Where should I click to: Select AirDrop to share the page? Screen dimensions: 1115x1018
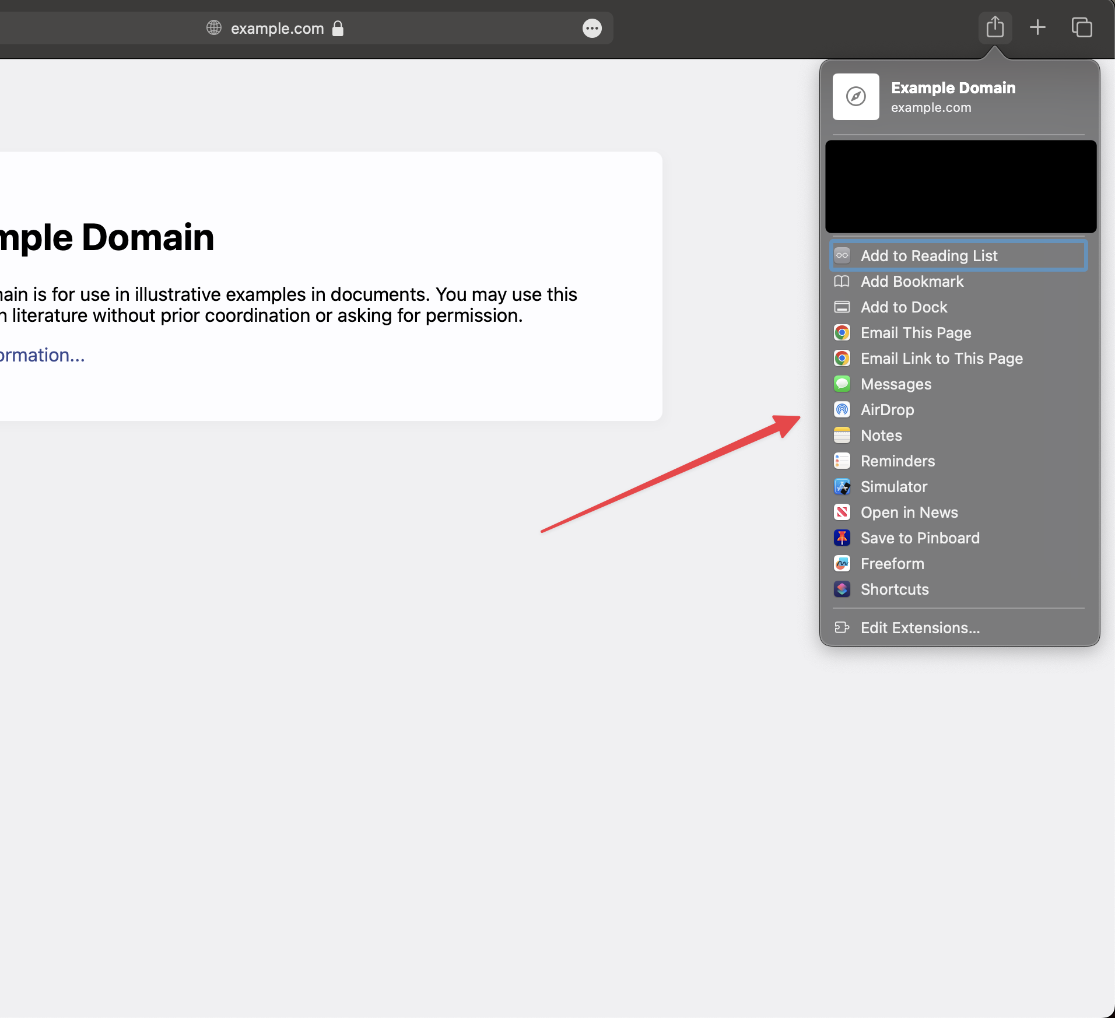887,409
